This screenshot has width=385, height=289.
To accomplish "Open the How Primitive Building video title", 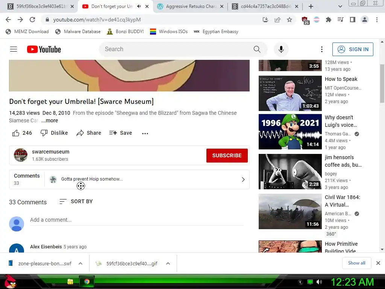I will 341,248.
